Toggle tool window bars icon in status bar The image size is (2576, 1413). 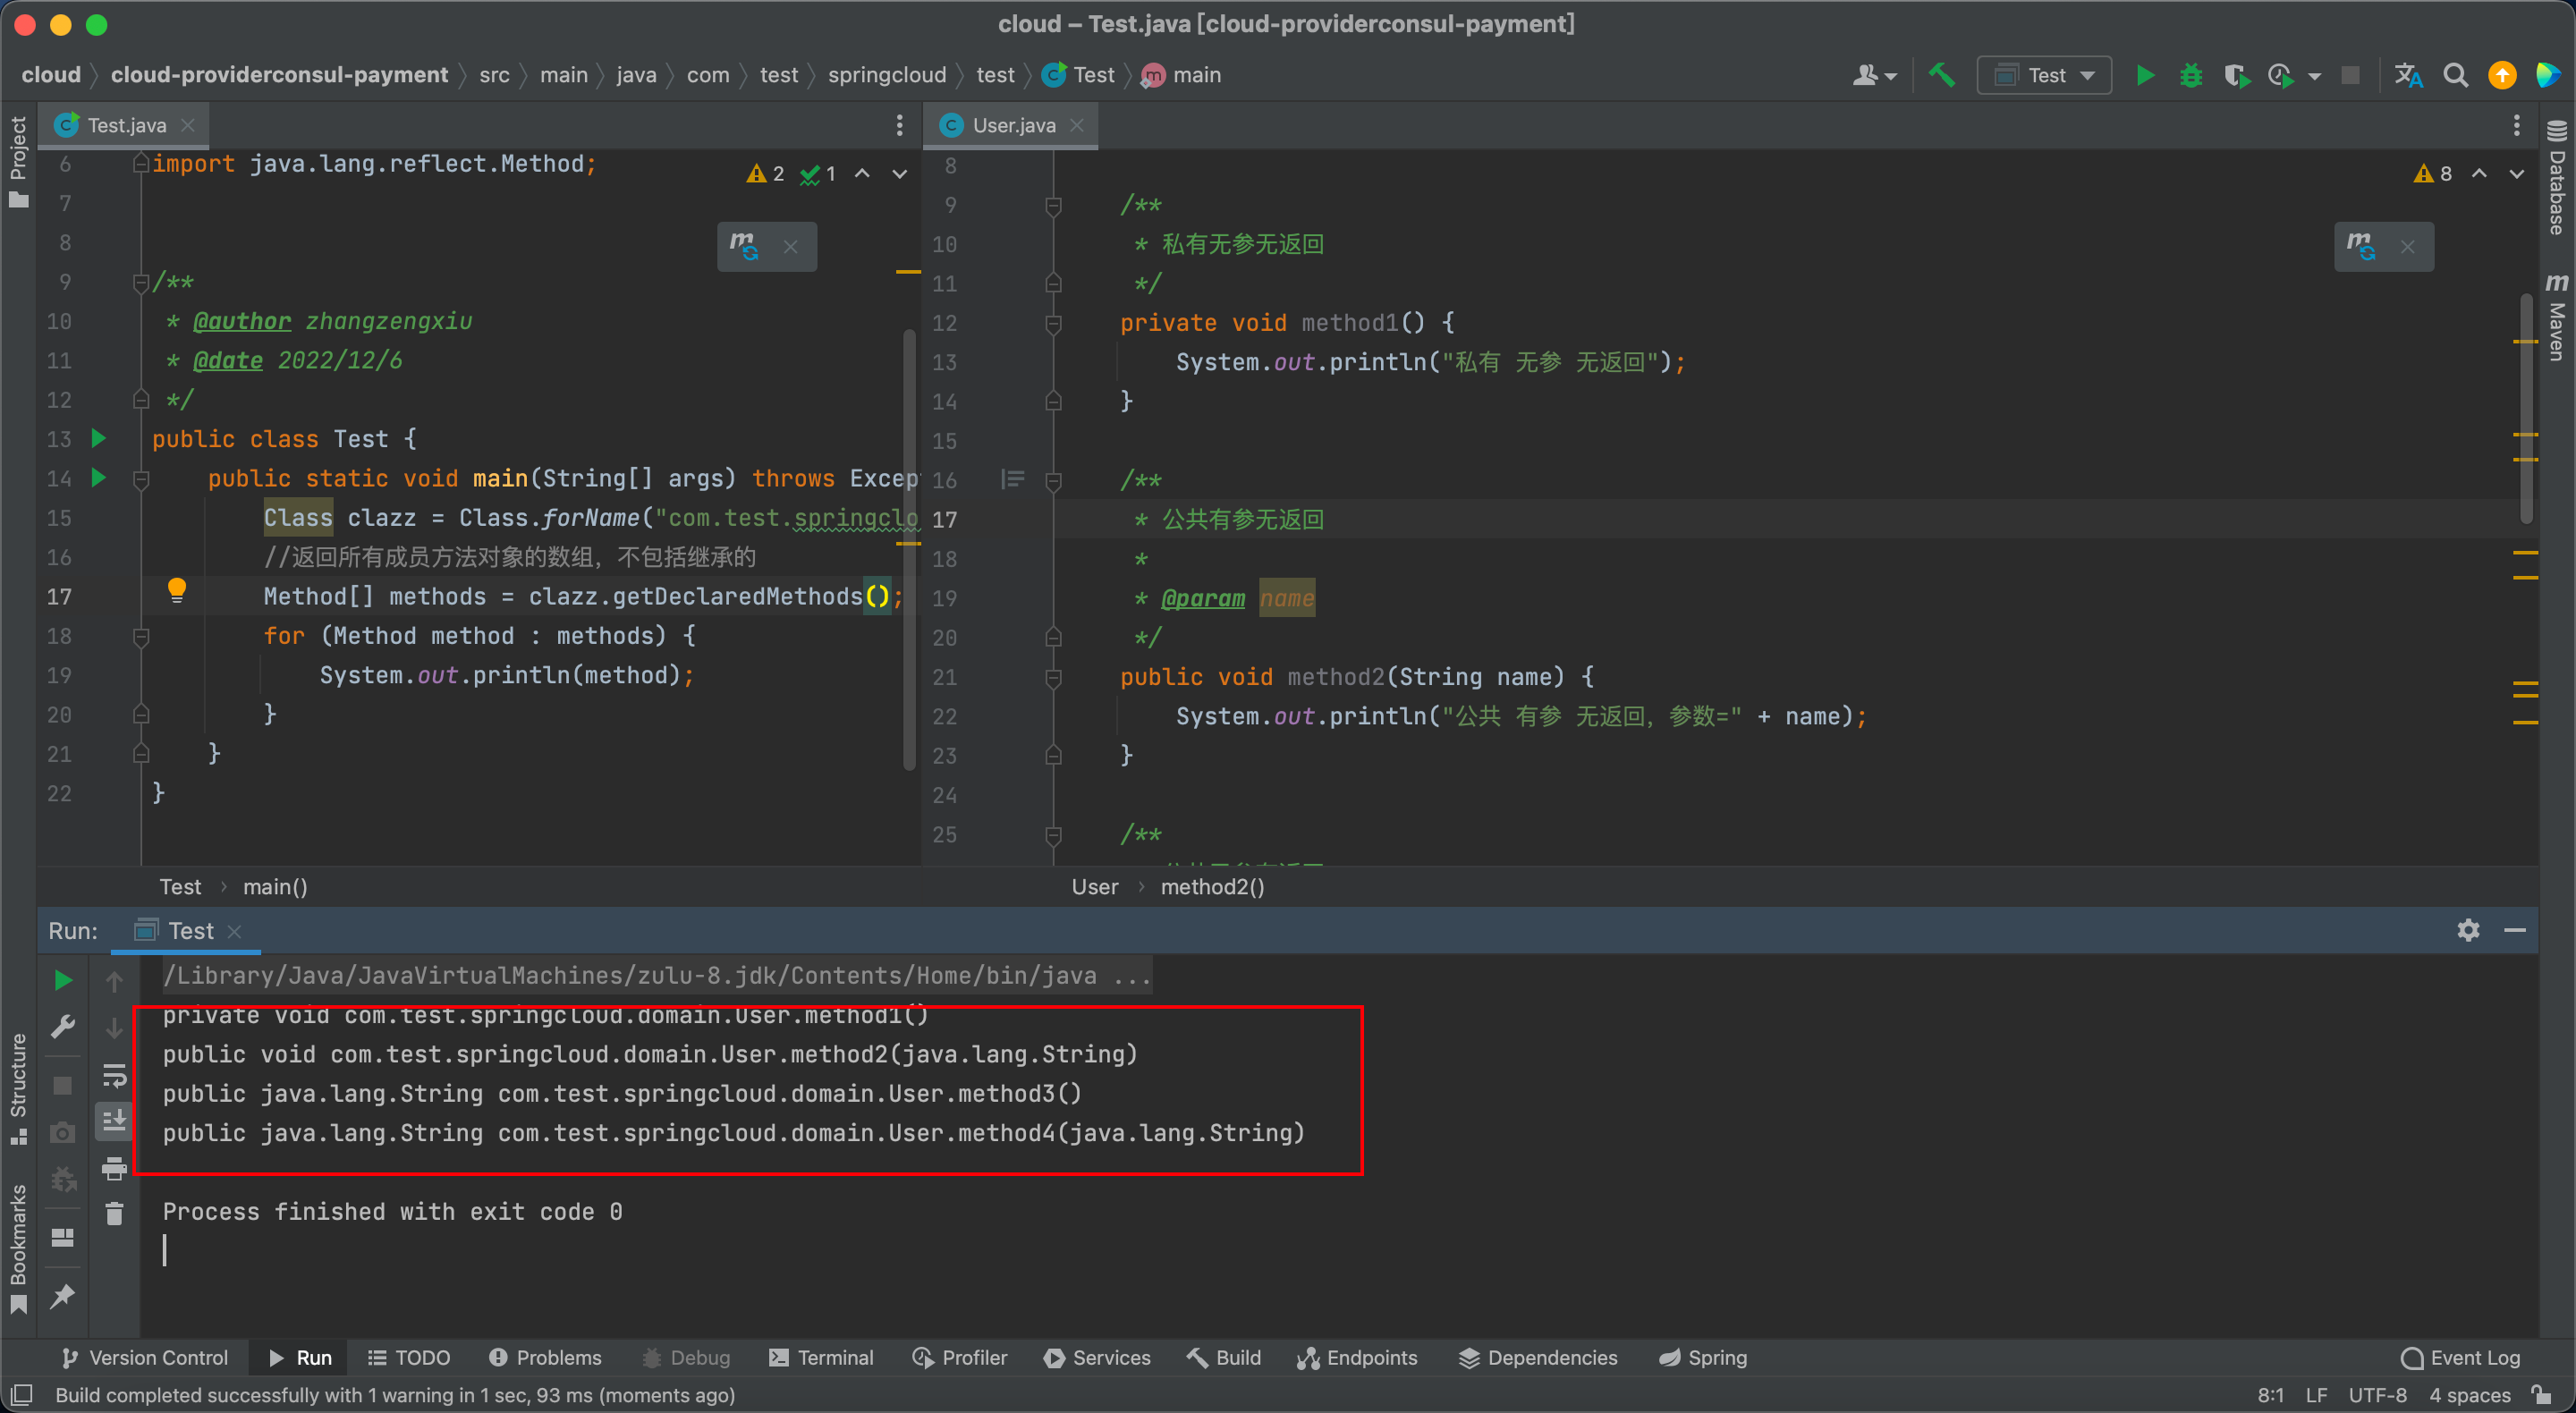coord(21,1394)
